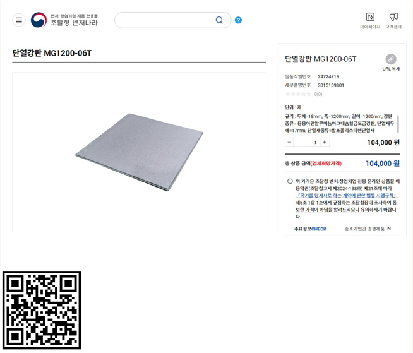Click inside the search text box

[166, 20]
